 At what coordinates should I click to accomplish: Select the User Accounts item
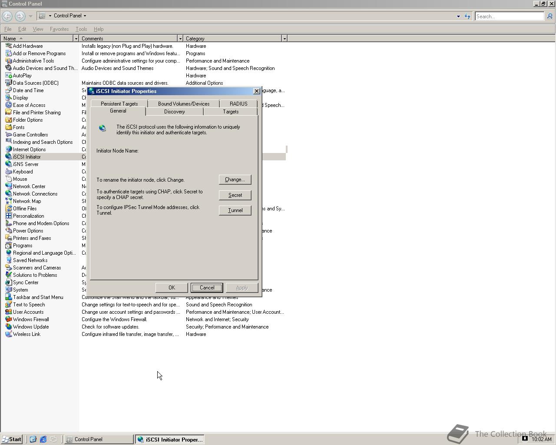pyautogui.click(x=28, y=312)
